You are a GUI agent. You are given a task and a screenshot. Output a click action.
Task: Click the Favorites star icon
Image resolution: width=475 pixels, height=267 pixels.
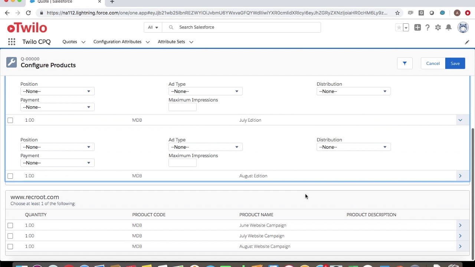(399, 27)
